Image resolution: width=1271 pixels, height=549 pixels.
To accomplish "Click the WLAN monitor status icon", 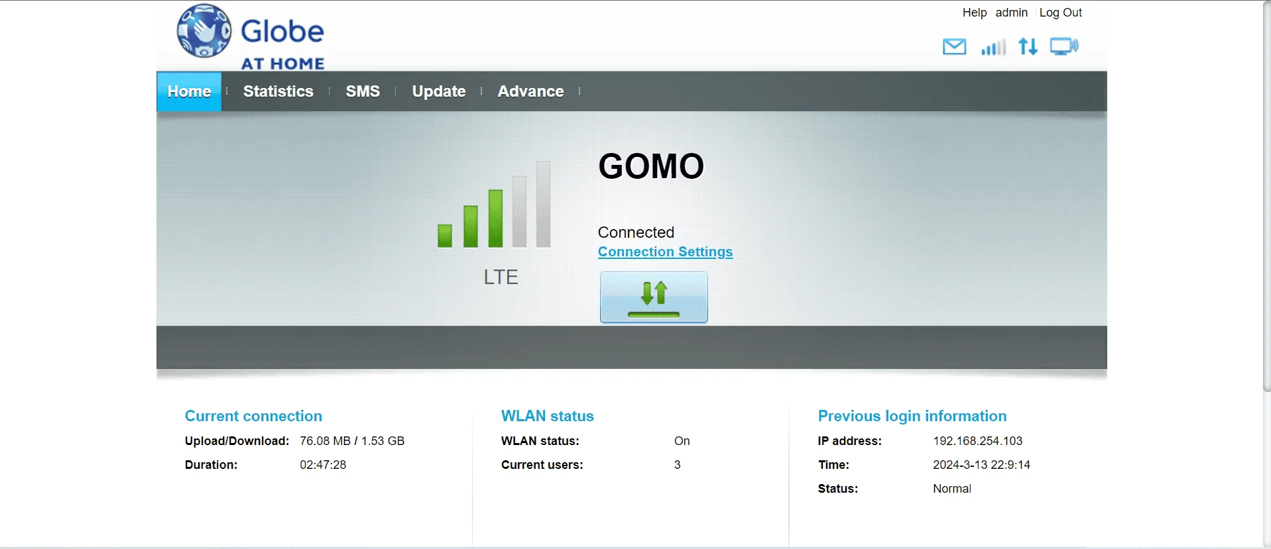I will [x=1064, y=46].
